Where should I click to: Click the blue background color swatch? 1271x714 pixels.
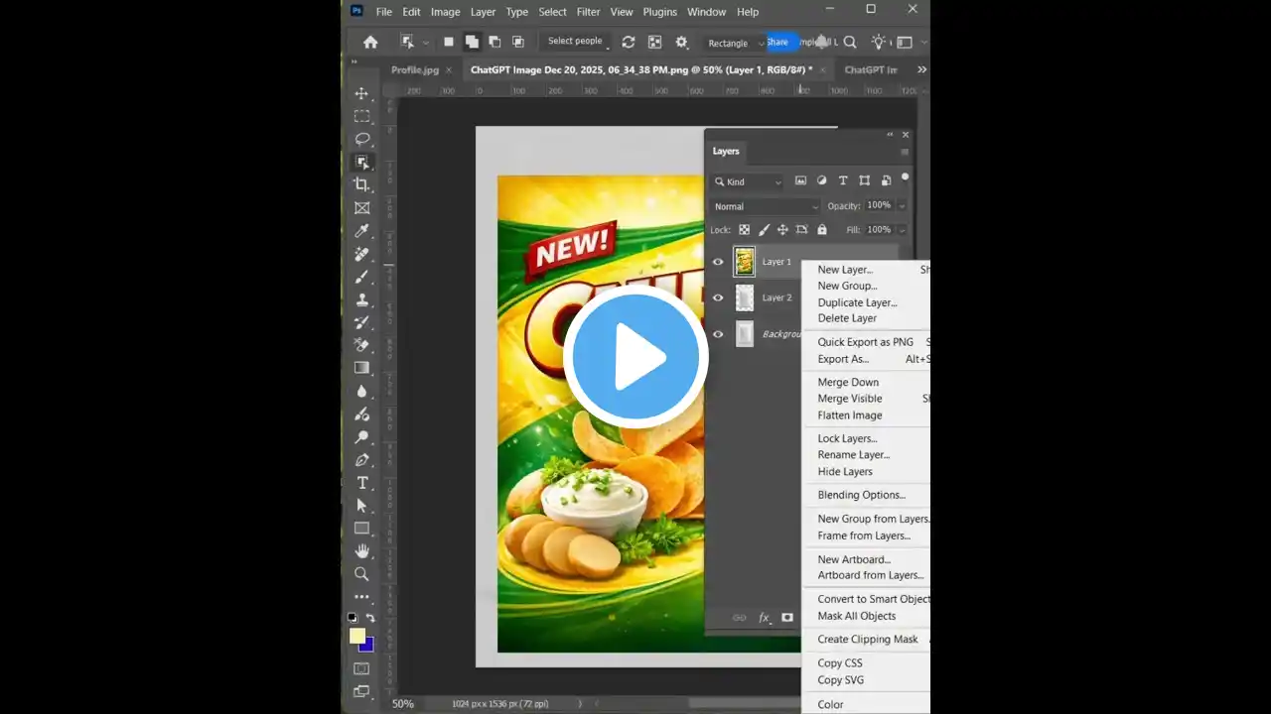point(367,645)
